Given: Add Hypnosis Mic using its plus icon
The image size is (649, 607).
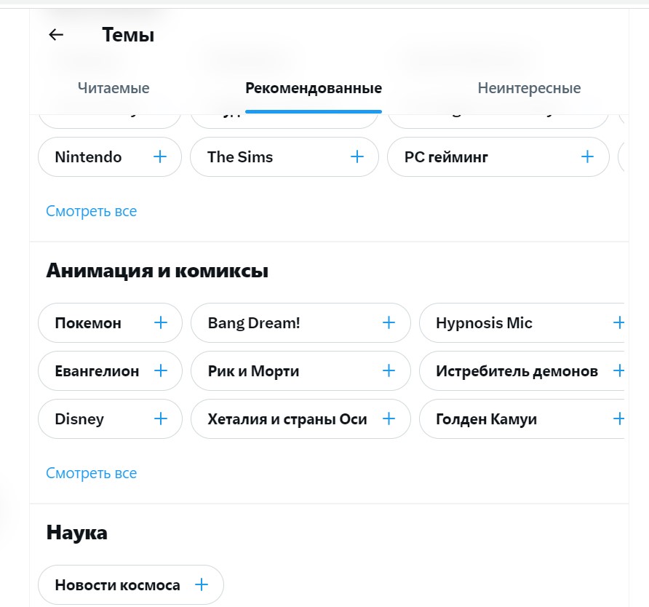Looking at the screenshot, I should pos(619,322).
